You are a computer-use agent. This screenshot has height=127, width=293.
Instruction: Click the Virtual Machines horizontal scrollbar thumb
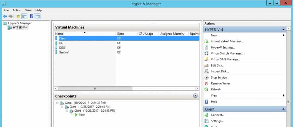pyautogui.click(x=95, y=89)
